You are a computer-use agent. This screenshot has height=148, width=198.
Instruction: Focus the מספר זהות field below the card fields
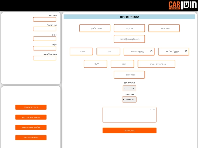point(129,75)
